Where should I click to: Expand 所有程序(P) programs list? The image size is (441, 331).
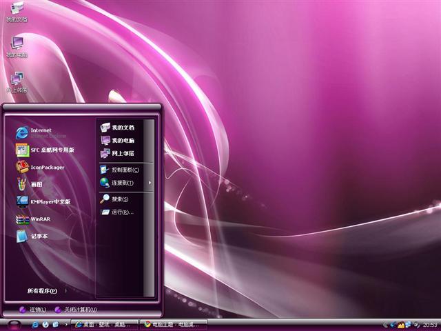[x=42, y=291]
